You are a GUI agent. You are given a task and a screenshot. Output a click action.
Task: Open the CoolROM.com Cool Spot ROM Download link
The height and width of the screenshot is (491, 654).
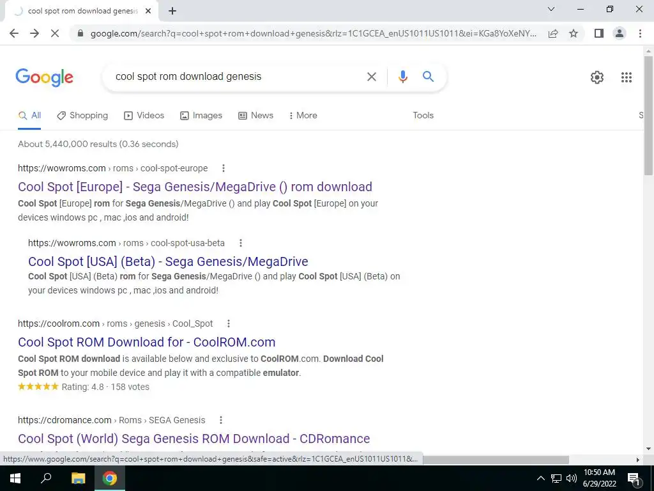(146, 343)
